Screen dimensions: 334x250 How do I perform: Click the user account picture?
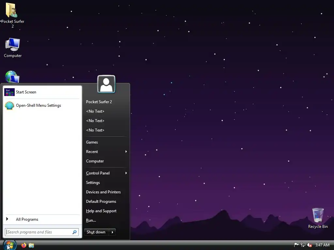106,84
